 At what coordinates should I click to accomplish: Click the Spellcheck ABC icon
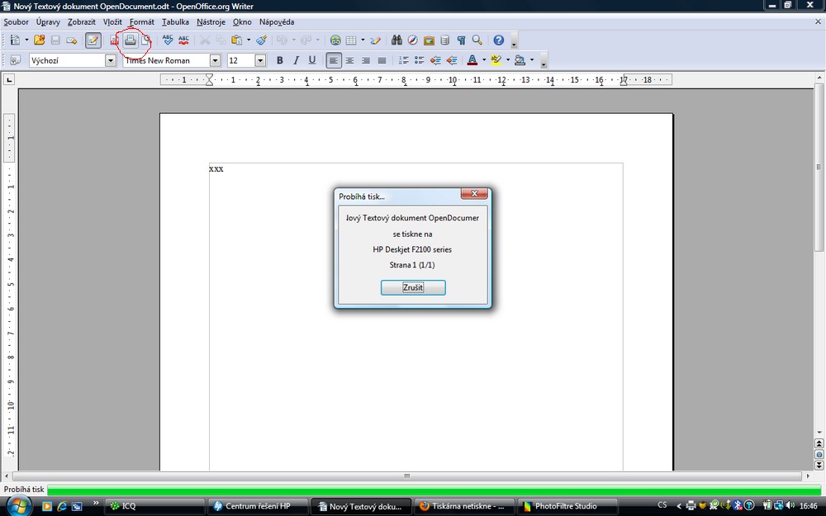(168, 40)
